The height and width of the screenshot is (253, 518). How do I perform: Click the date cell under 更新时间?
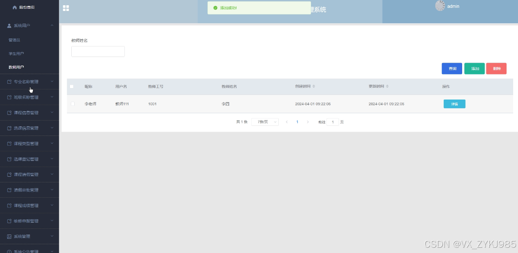pos(387,104)
